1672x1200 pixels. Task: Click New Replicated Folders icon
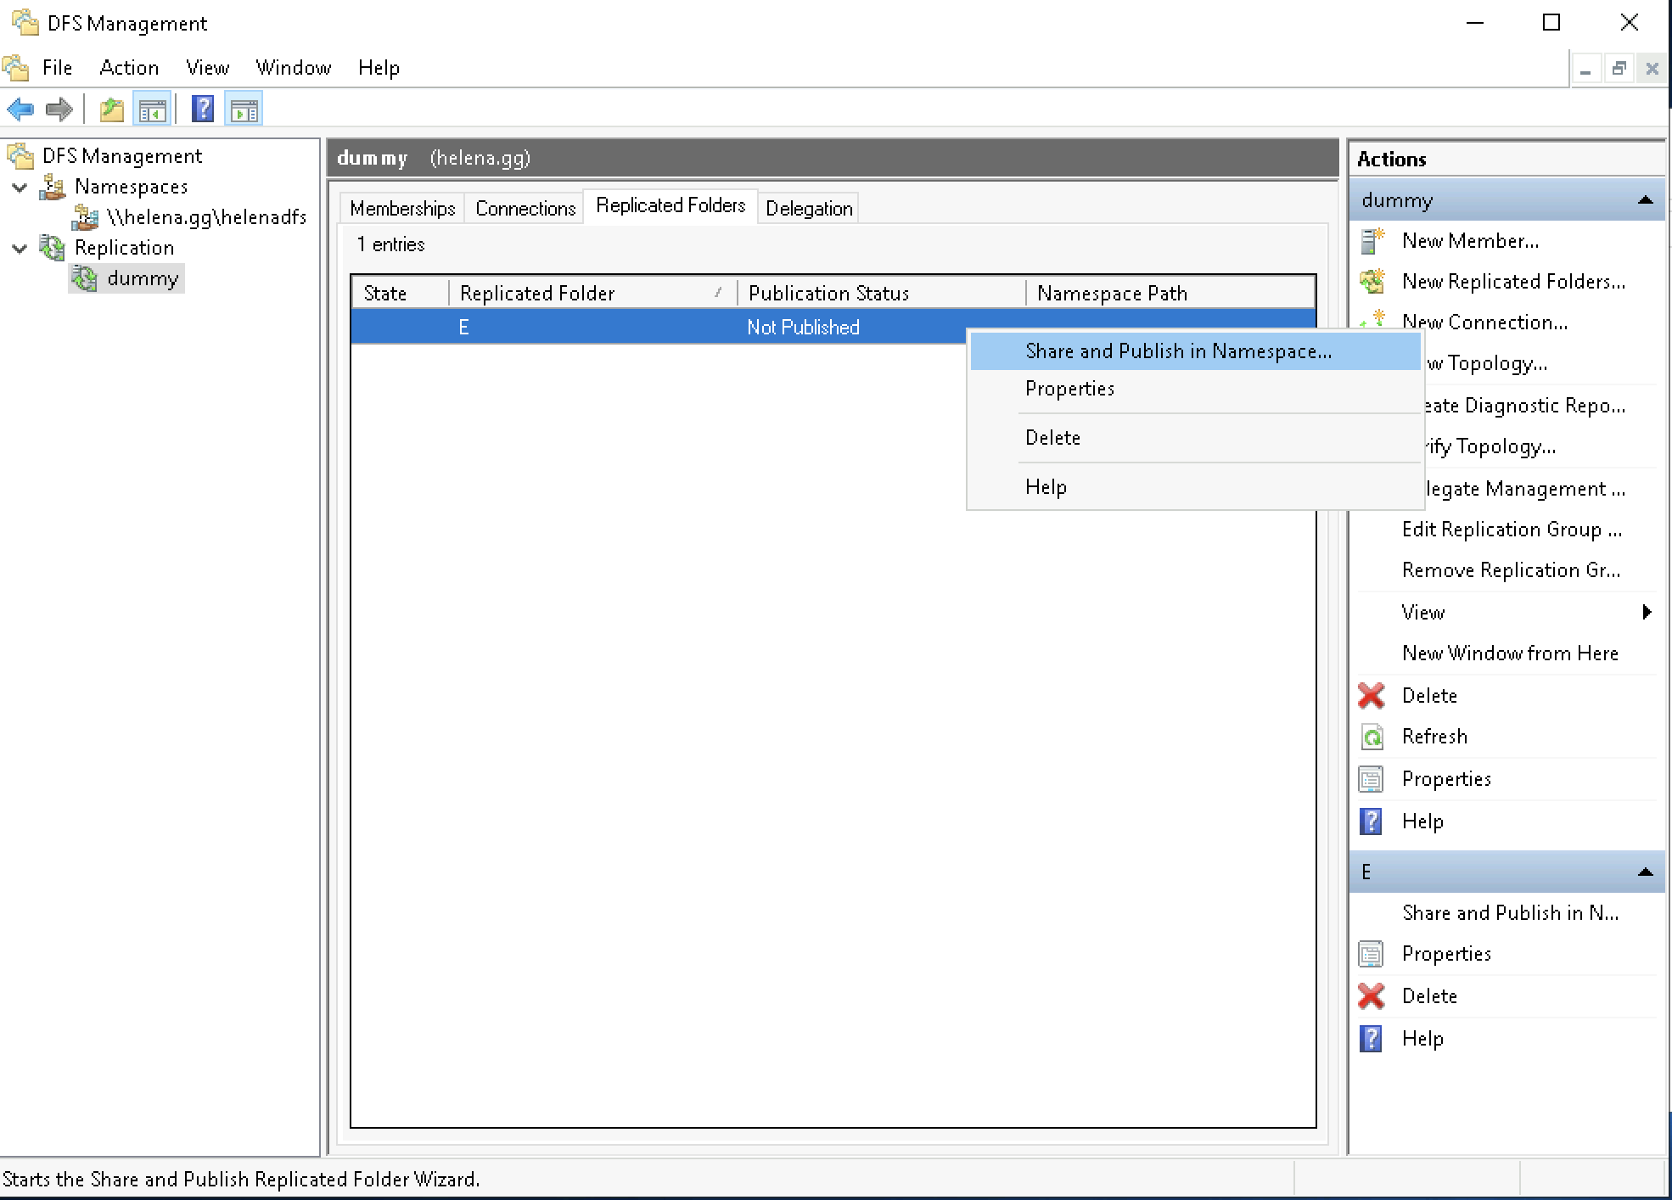click(x=1372, y=282)
